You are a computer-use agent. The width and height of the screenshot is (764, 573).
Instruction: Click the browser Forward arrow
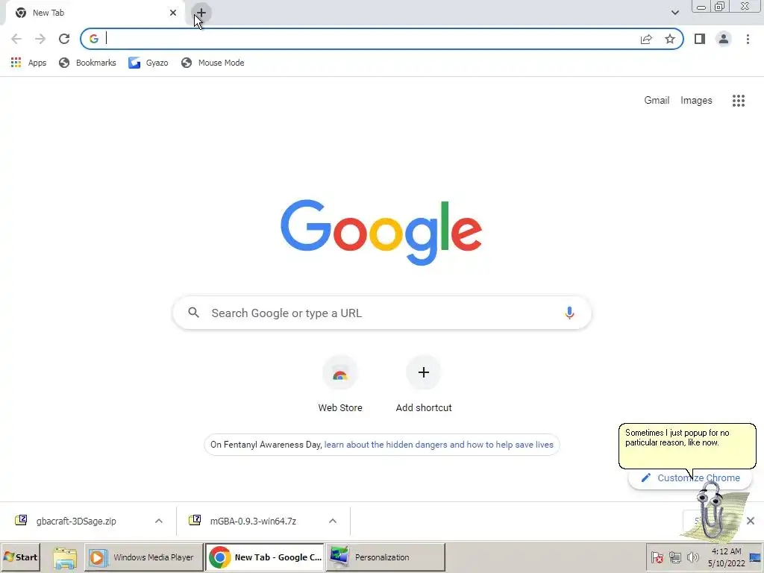pyautogui.click(x=40, y=39)
